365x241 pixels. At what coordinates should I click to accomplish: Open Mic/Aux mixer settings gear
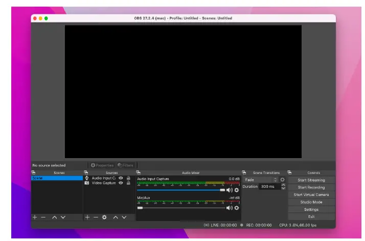coord(237,208)
